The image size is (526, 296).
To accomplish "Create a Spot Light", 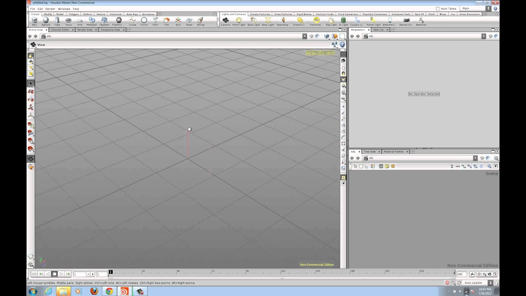I will [254, 21].
